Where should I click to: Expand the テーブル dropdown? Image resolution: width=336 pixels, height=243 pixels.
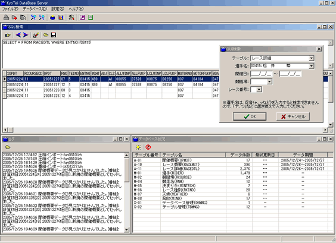[x=312, y=58]
